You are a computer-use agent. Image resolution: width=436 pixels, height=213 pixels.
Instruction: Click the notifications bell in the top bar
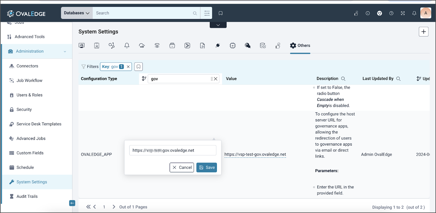point(414,13)
